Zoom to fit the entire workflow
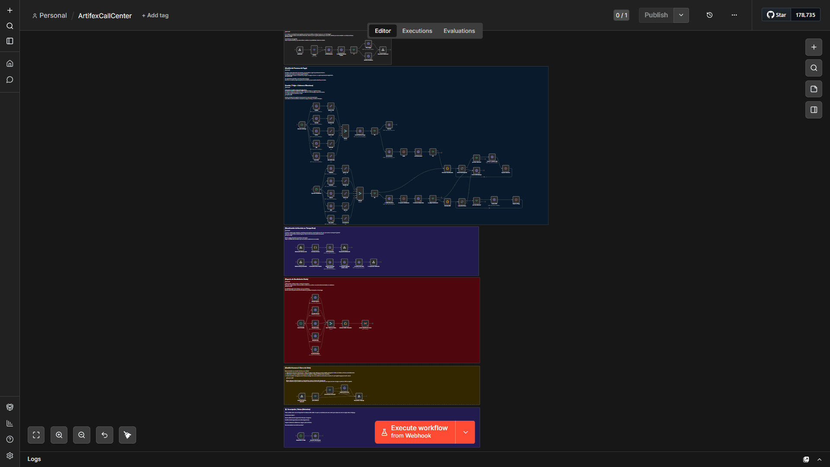The image size is (830, 467). (x=36, y=435)
